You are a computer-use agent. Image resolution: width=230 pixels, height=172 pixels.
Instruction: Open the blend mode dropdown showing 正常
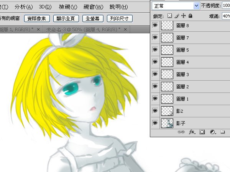point(176,6)
